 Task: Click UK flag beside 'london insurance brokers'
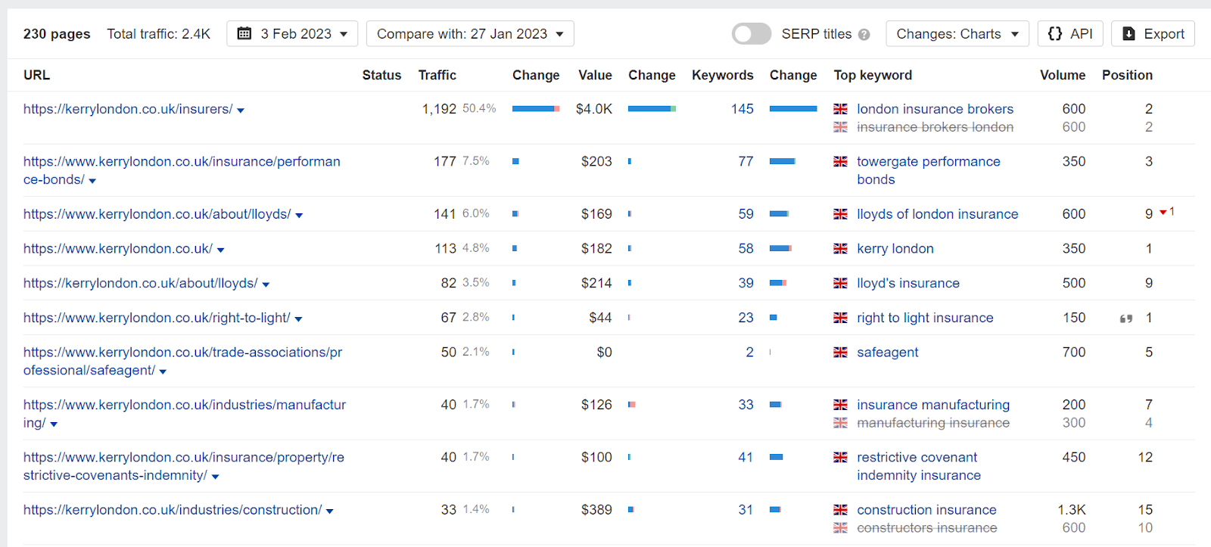[x=840, y=109]
